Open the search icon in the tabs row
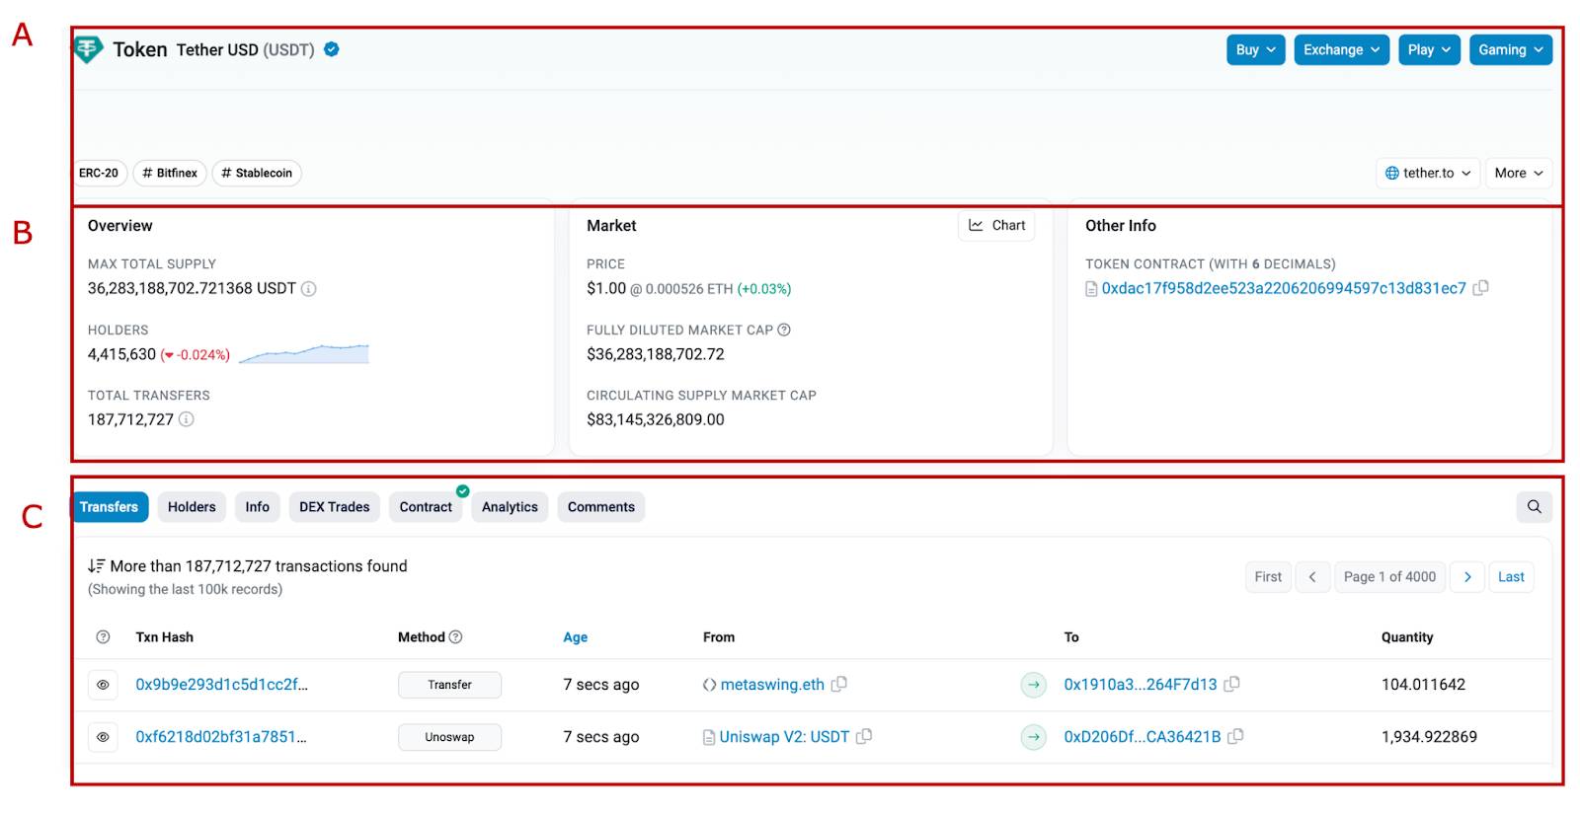Screen dimensions: 1580x813 [x=1535, y=507]
